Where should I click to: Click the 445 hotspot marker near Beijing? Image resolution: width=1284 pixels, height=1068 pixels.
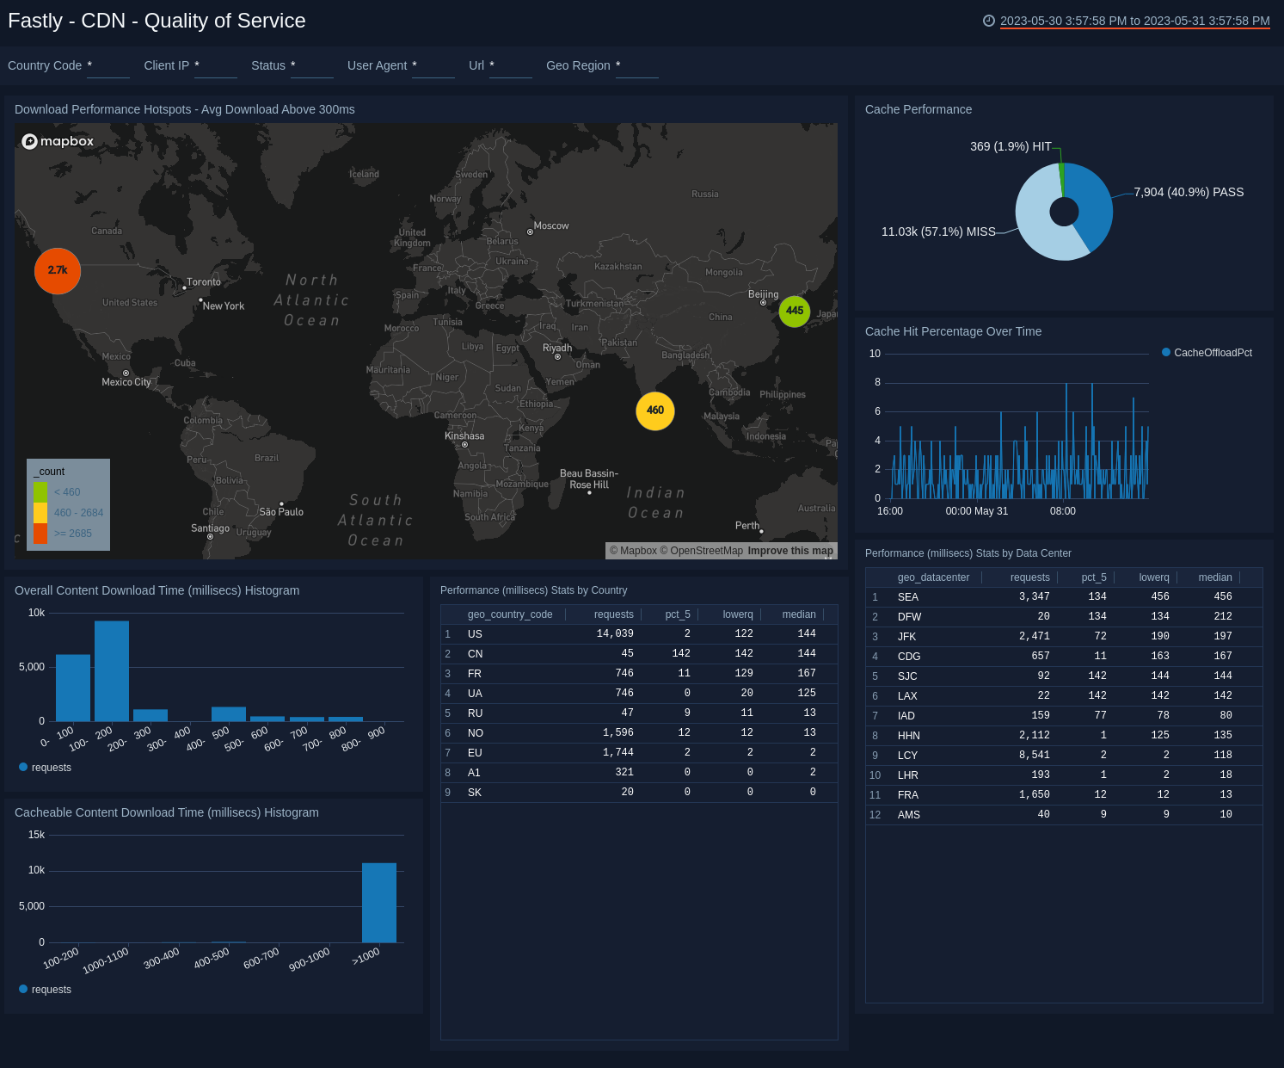(x=794, y=312)
